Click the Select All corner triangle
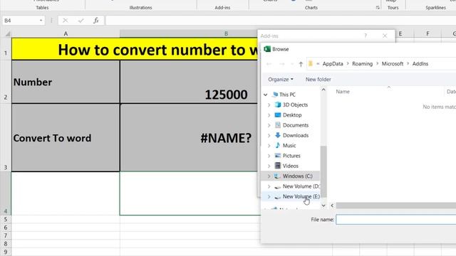 7,33
